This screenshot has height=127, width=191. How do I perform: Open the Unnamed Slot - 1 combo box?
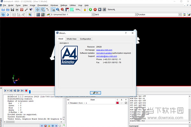click(x=72, y=15)
